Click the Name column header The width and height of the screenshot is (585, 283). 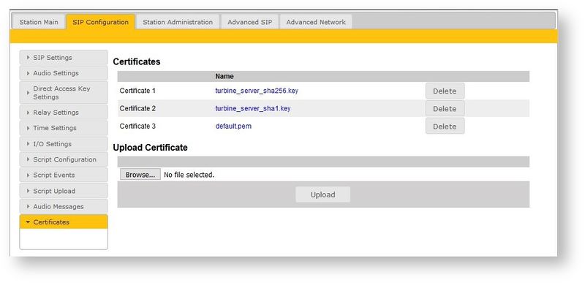pyautogui.click(x=224, y=77)
